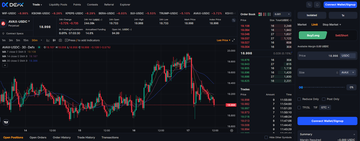Select the candlestick chart type icon
Image resolution: width=360 pixels, height=141 pixels.
(54, 40)
